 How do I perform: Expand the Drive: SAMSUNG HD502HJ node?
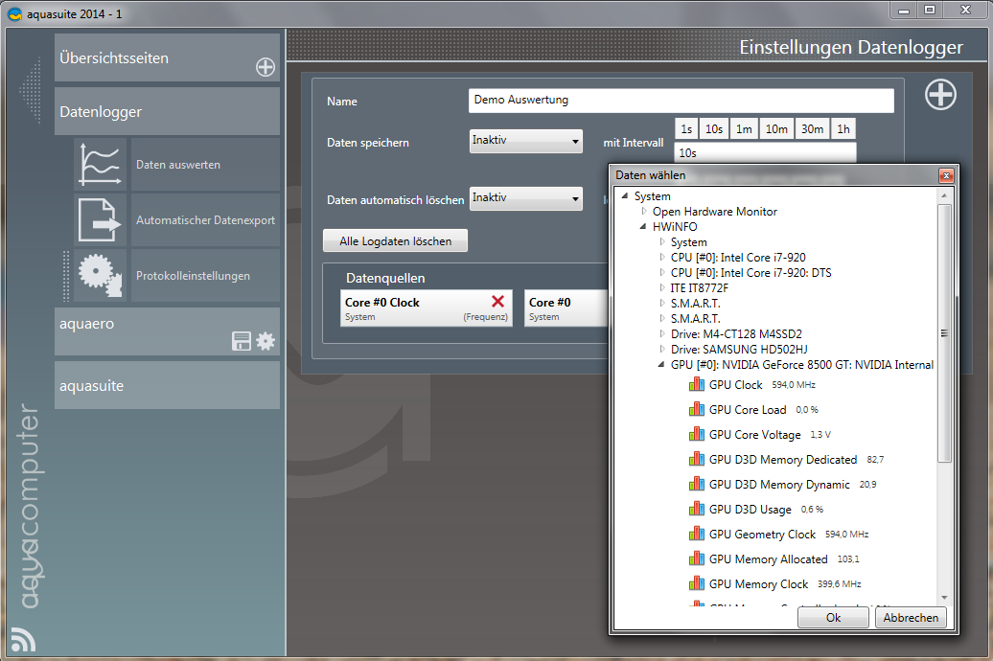[x=661, y=350]
